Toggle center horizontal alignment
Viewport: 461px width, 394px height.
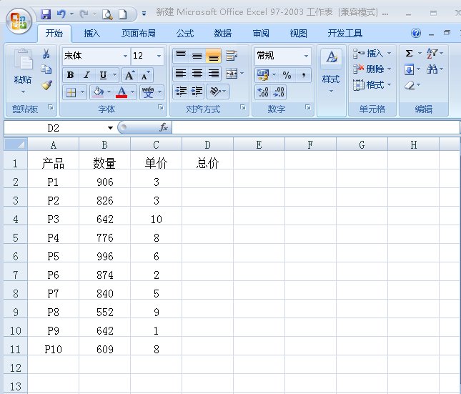[197, 74]
